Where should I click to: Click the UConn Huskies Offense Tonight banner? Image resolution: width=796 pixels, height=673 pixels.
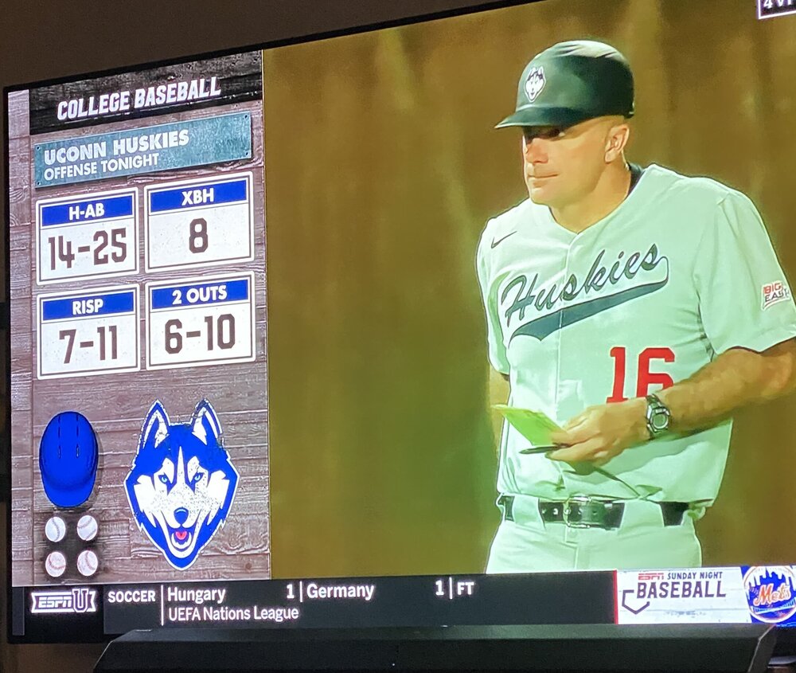pyautogui.click(x=142, y=149)
